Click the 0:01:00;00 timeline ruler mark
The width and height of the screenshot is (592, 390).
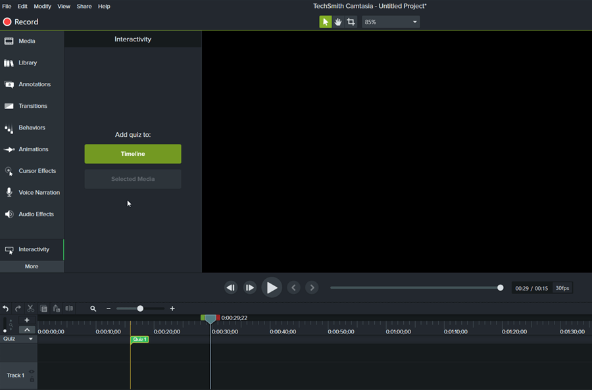(399, 332)
